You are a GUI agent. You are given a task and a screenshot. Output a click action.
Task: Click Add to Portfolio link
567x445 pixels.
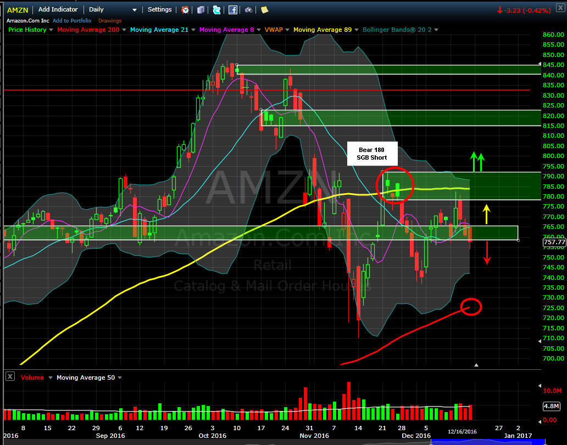pyautogui.click(x=71, y=21)
